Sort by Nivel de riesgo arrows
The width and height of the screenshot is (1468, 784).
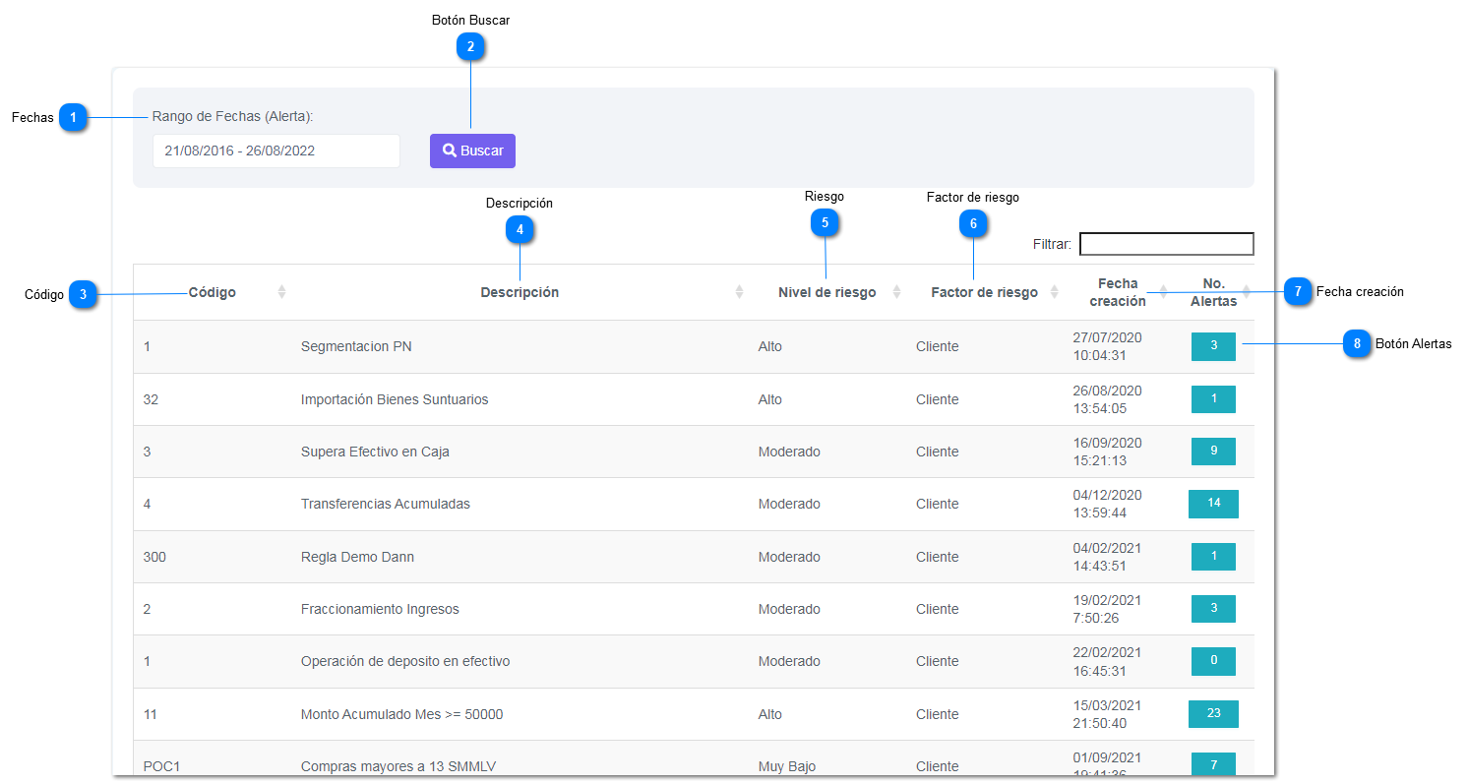click(896, 292)
